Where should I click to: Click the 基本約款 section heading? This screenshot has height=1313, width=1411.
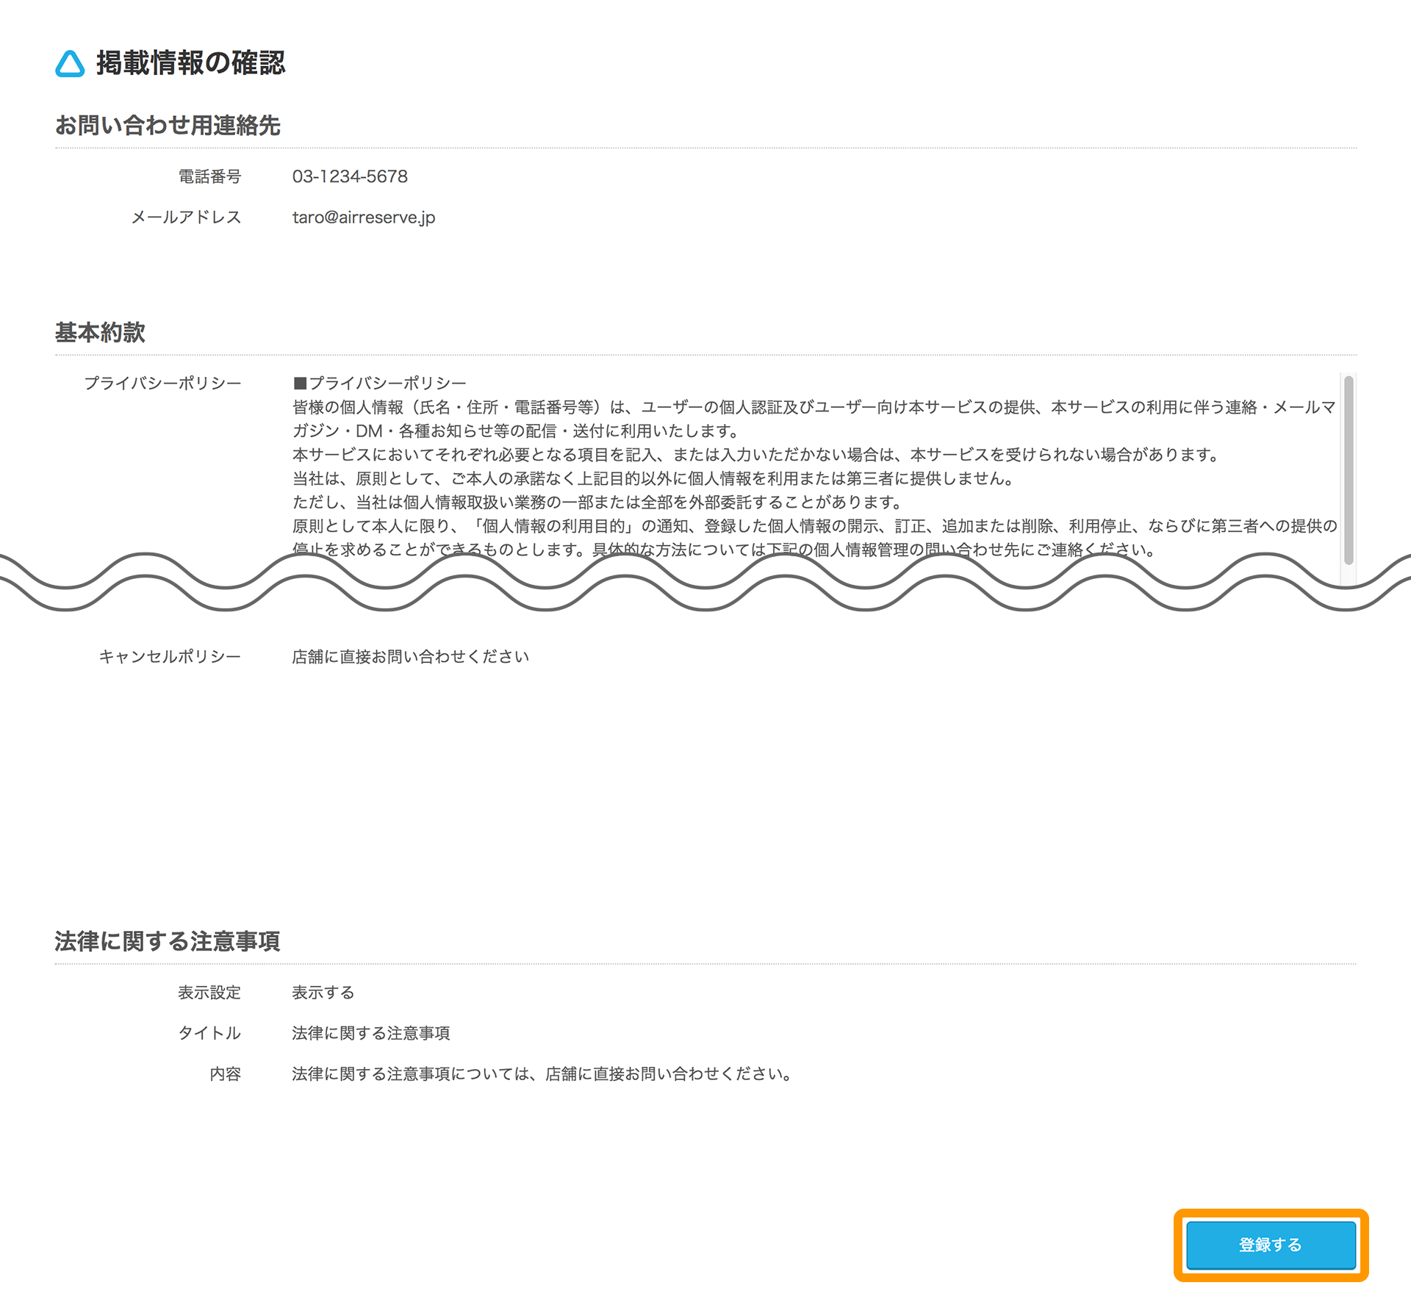point(100,333)
